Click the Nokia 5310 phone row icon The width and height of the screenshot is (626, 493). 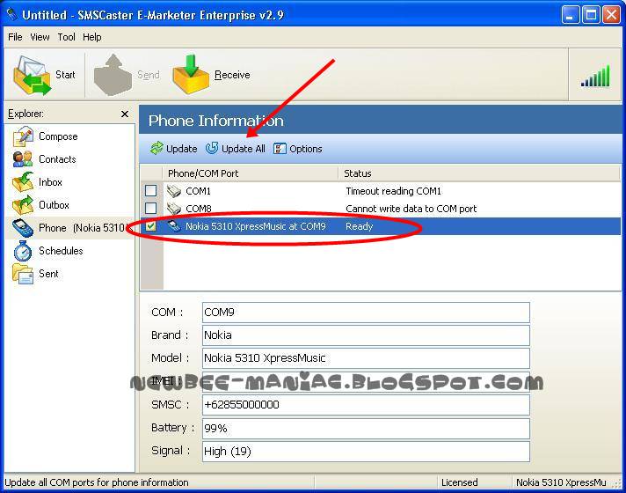click(x=174, y=226)
